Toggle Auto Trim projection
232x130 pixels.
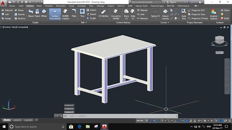[184, 14]
